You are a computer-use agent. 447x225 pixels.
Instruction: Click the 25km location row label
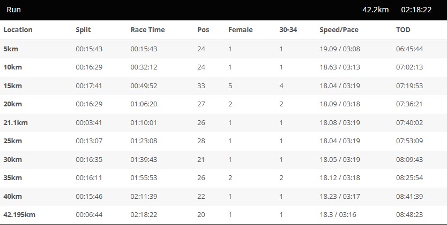(x=13, y=141)
